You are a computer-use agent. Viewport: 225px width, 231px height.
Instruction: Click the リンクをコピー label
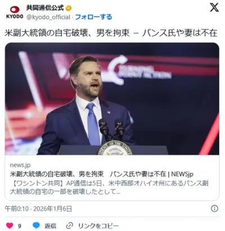[98, 225]
